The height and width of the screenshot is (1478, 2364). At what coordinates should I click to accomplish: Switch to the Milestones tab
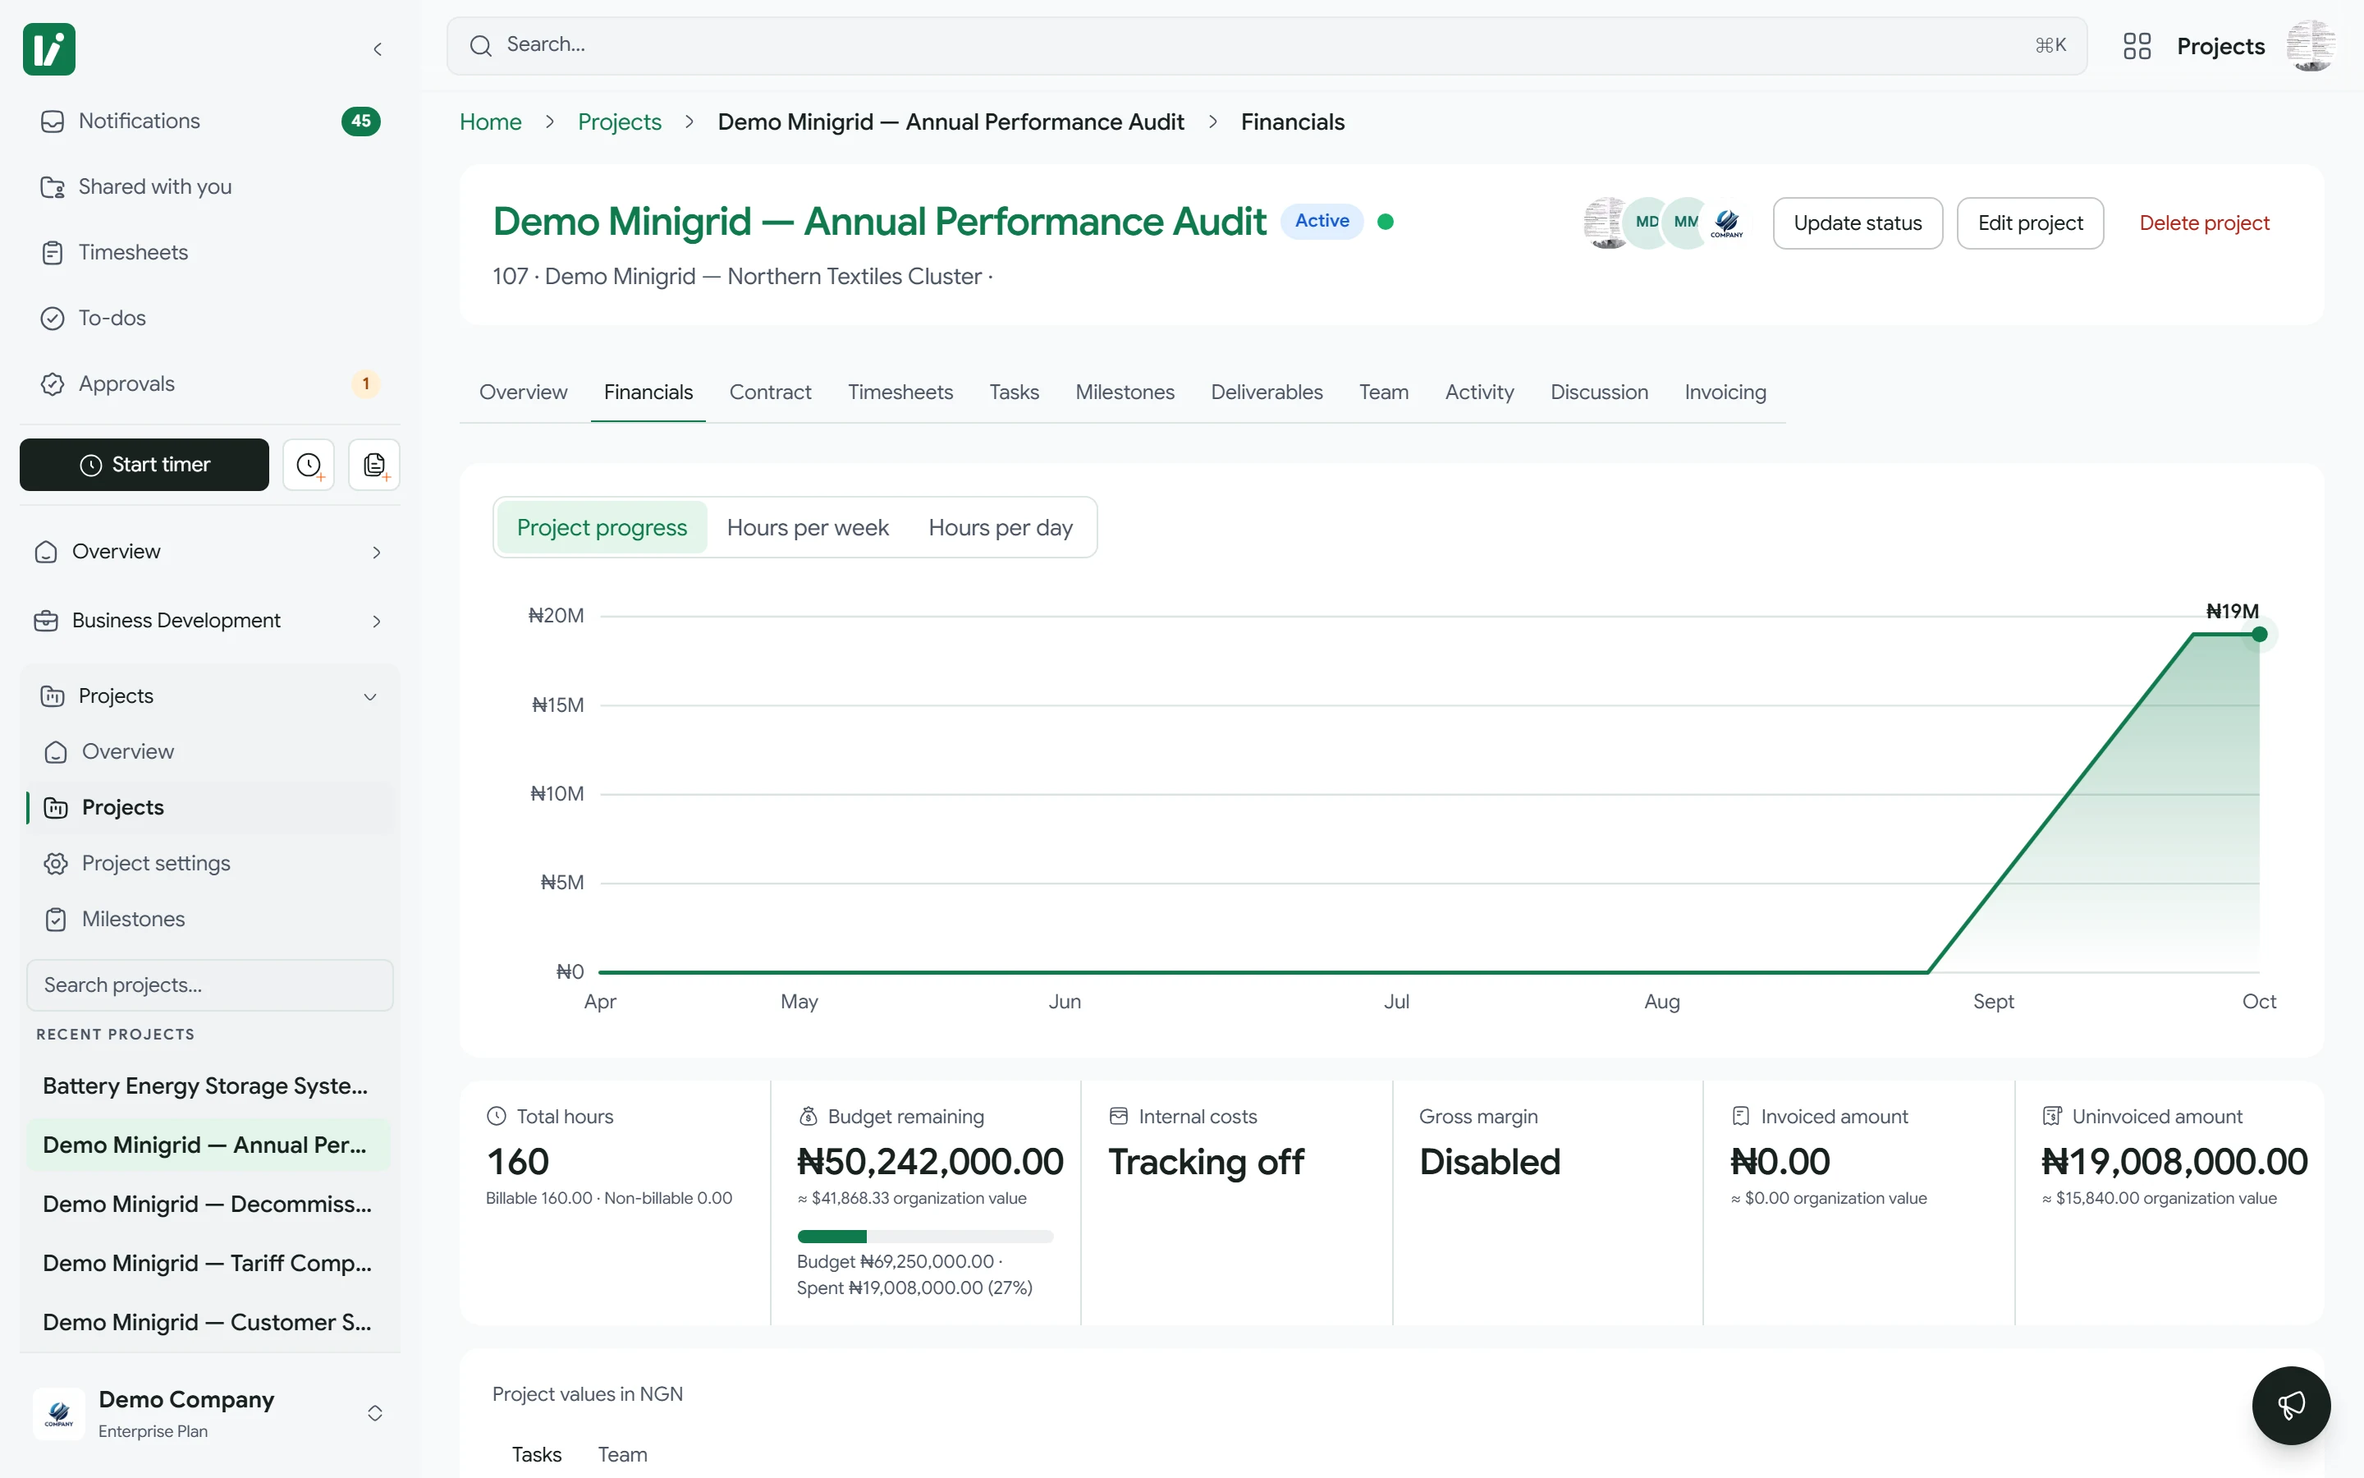pos(1125,392)
